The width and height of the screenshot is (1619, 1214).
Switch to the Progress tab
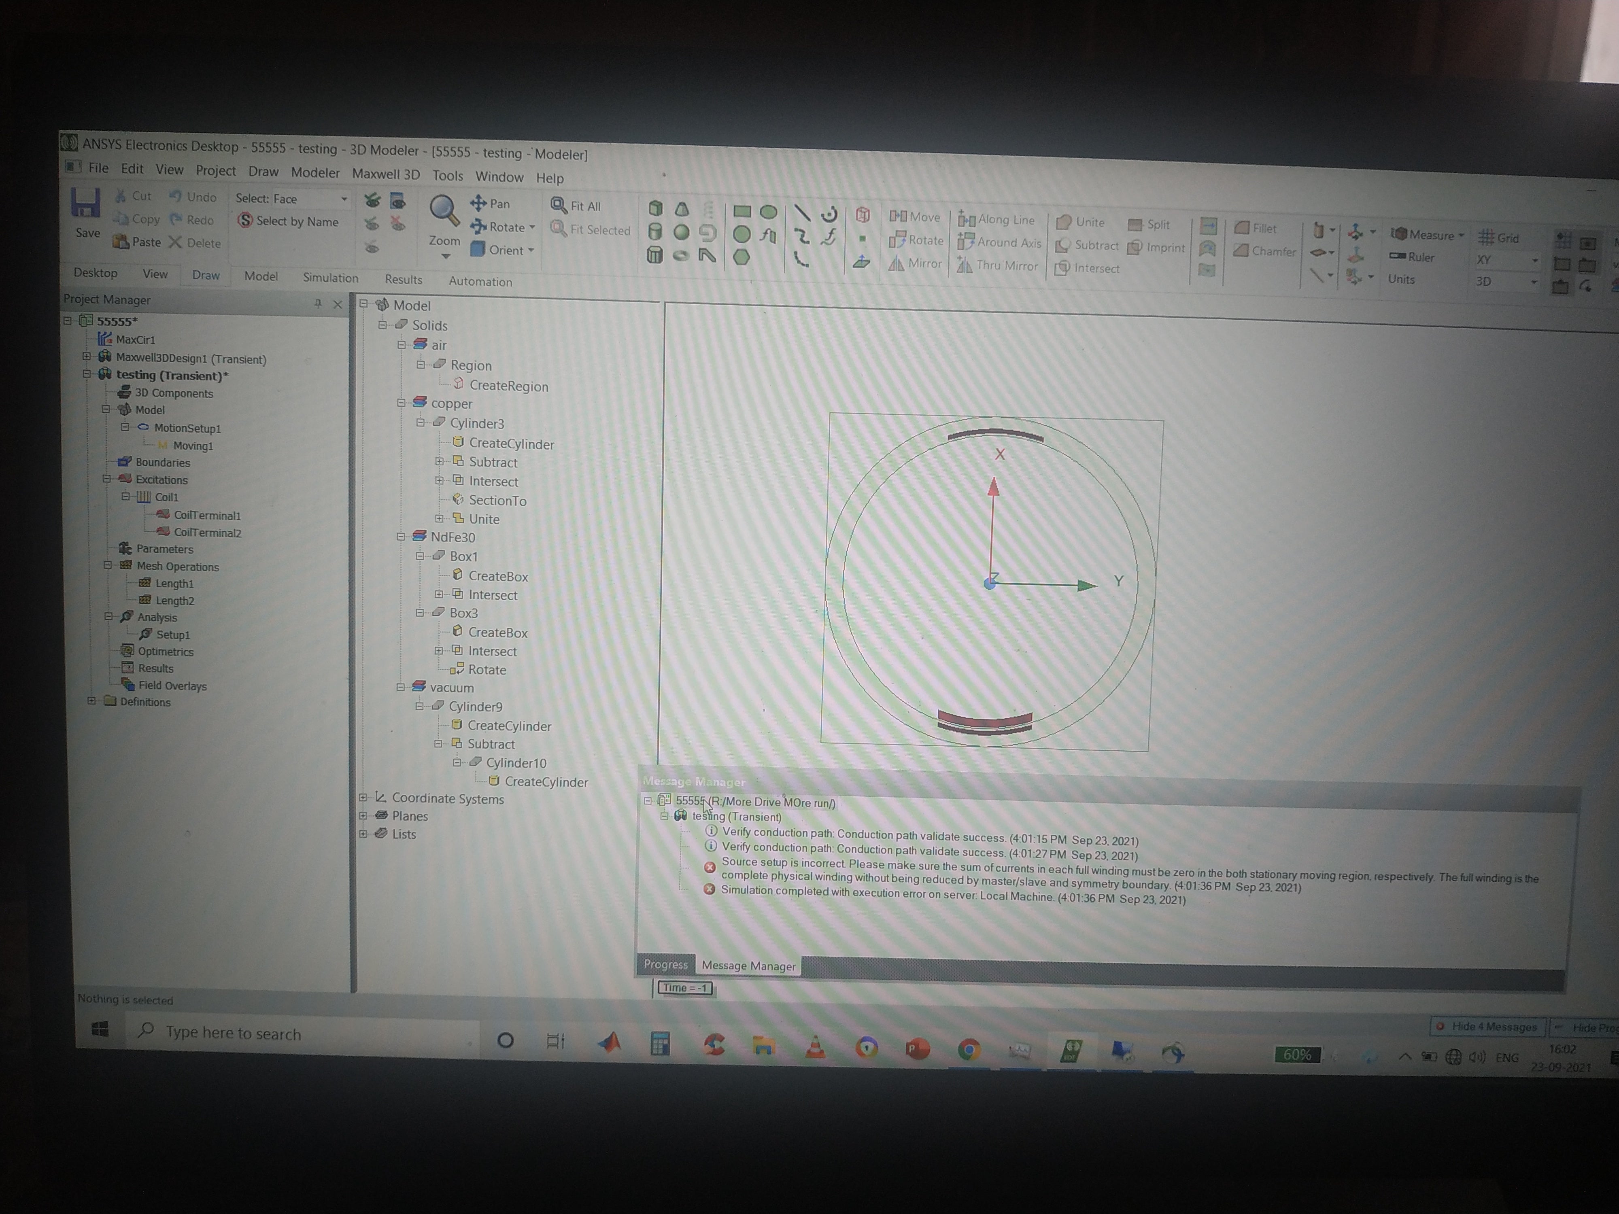[665, 964]
